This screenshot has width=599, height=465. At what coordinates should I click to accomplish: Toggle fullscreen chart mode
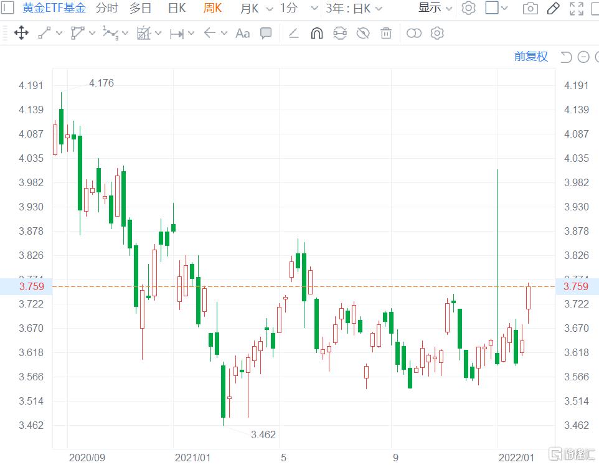(x=575, y=9)
